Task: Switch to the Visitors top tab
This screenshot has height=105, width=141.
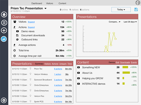Action: pyautogui.click(x=50, y=3)
